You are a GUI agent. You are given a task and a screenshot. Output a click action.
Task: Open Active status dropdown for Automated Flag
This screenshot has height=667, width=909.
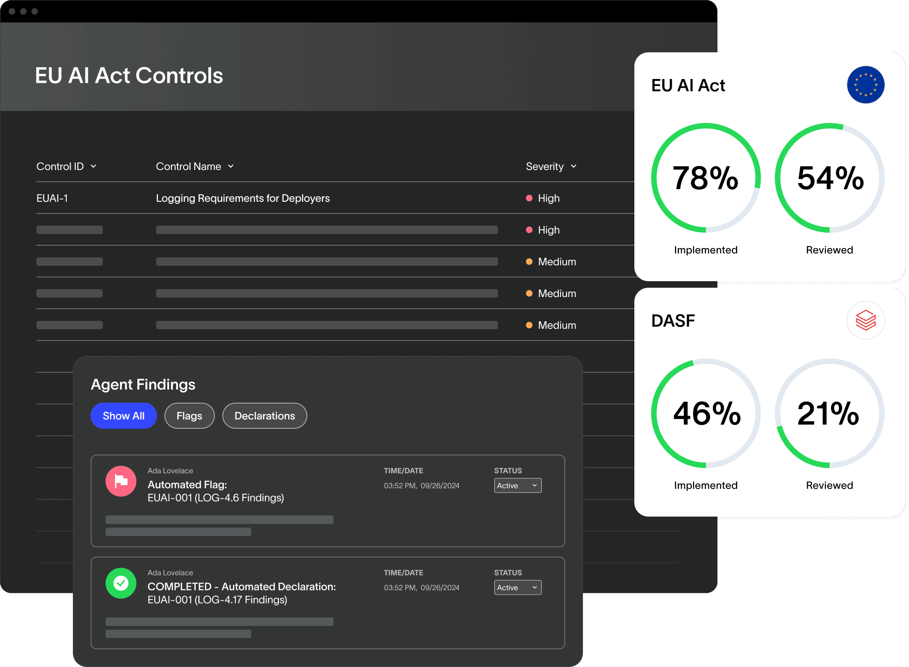(x=518, y=485)
